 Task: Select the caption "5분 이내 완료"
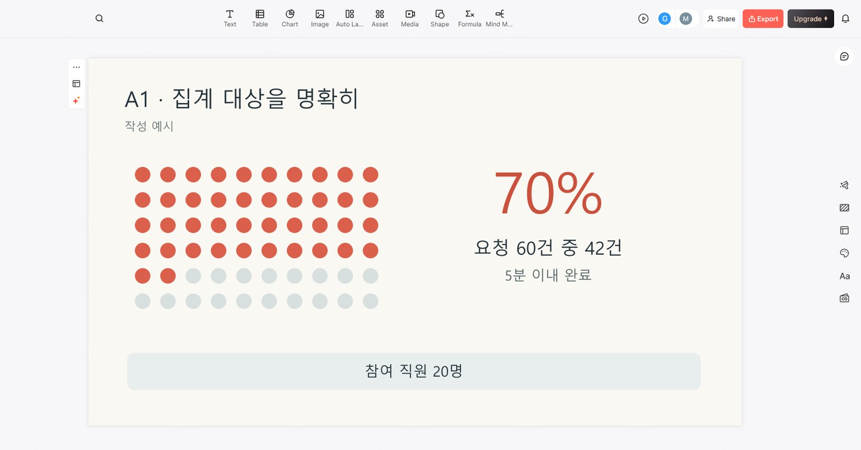pyautogui.click(x=548, y=275)
